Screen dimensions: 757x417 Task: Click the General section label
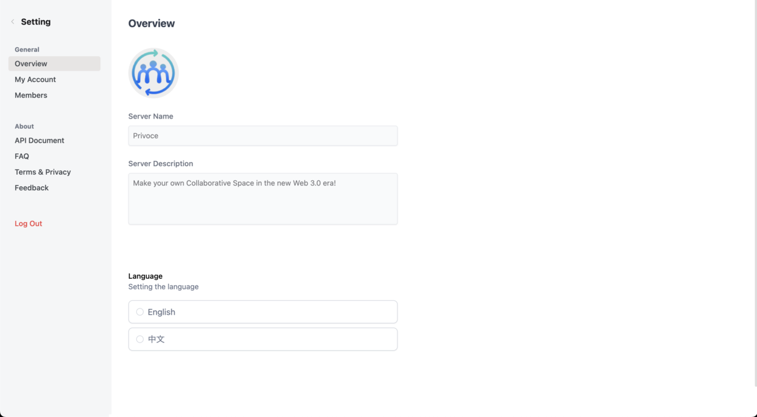point(27,49)
